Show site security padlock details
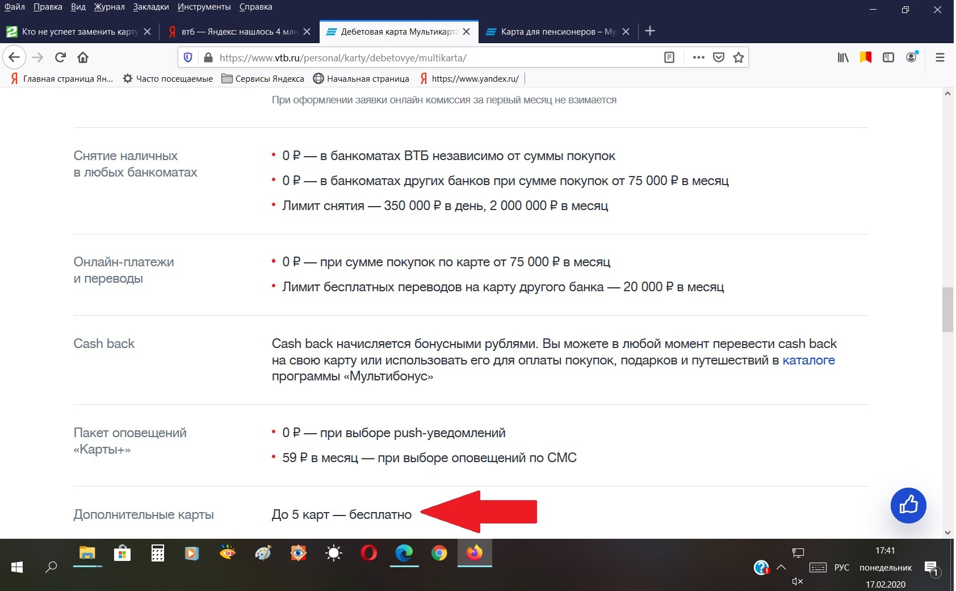956x591 pixels. click(208, 57)
